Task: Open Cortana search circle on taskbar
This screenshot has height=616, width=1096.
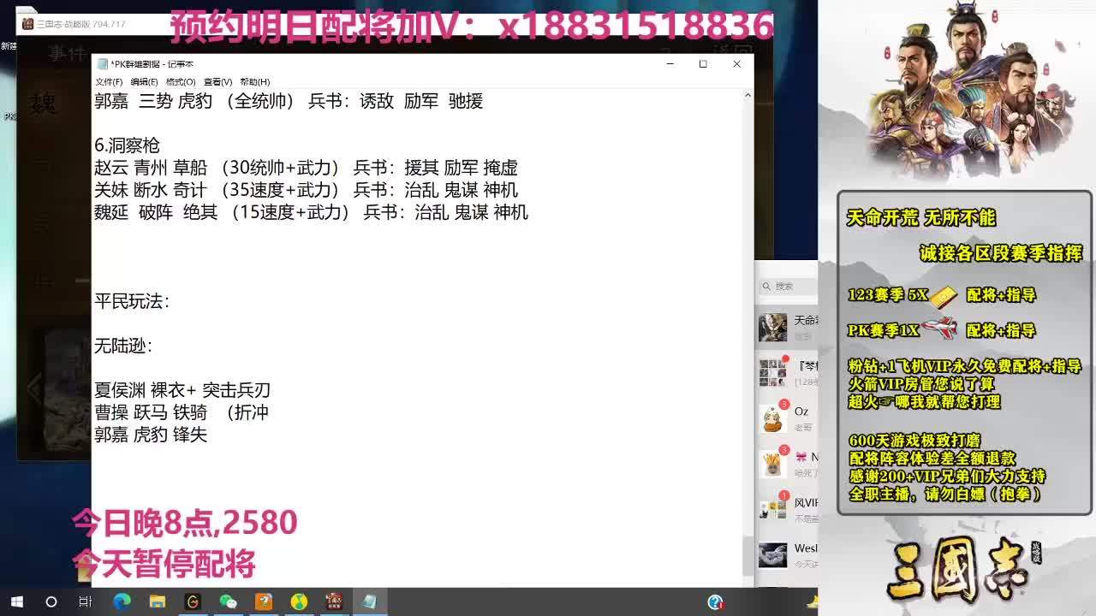Action: point(51,602)
